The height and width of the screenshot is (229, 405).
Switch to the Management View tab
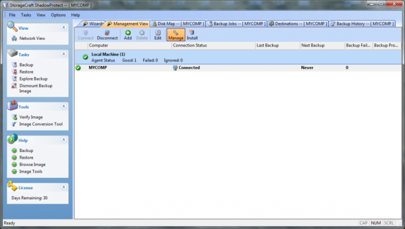(128, 24)
